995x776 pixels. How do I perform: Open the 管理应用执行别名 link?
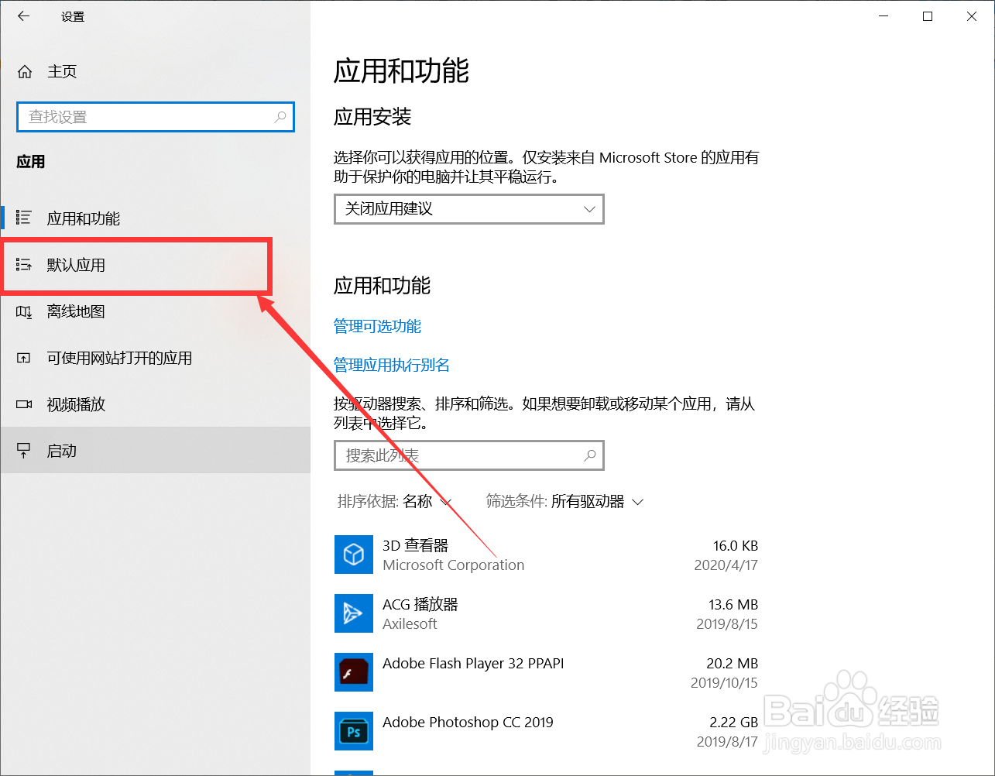pos(392,366)
